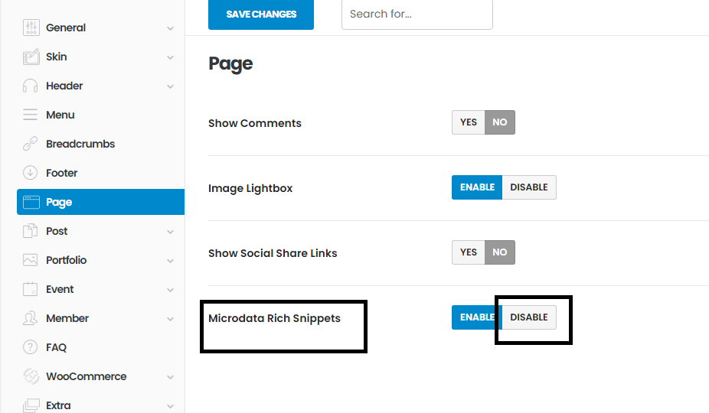The image size is (709, 413).
Task: Click the FAQ question mark icon
Action: pos(31,347)
